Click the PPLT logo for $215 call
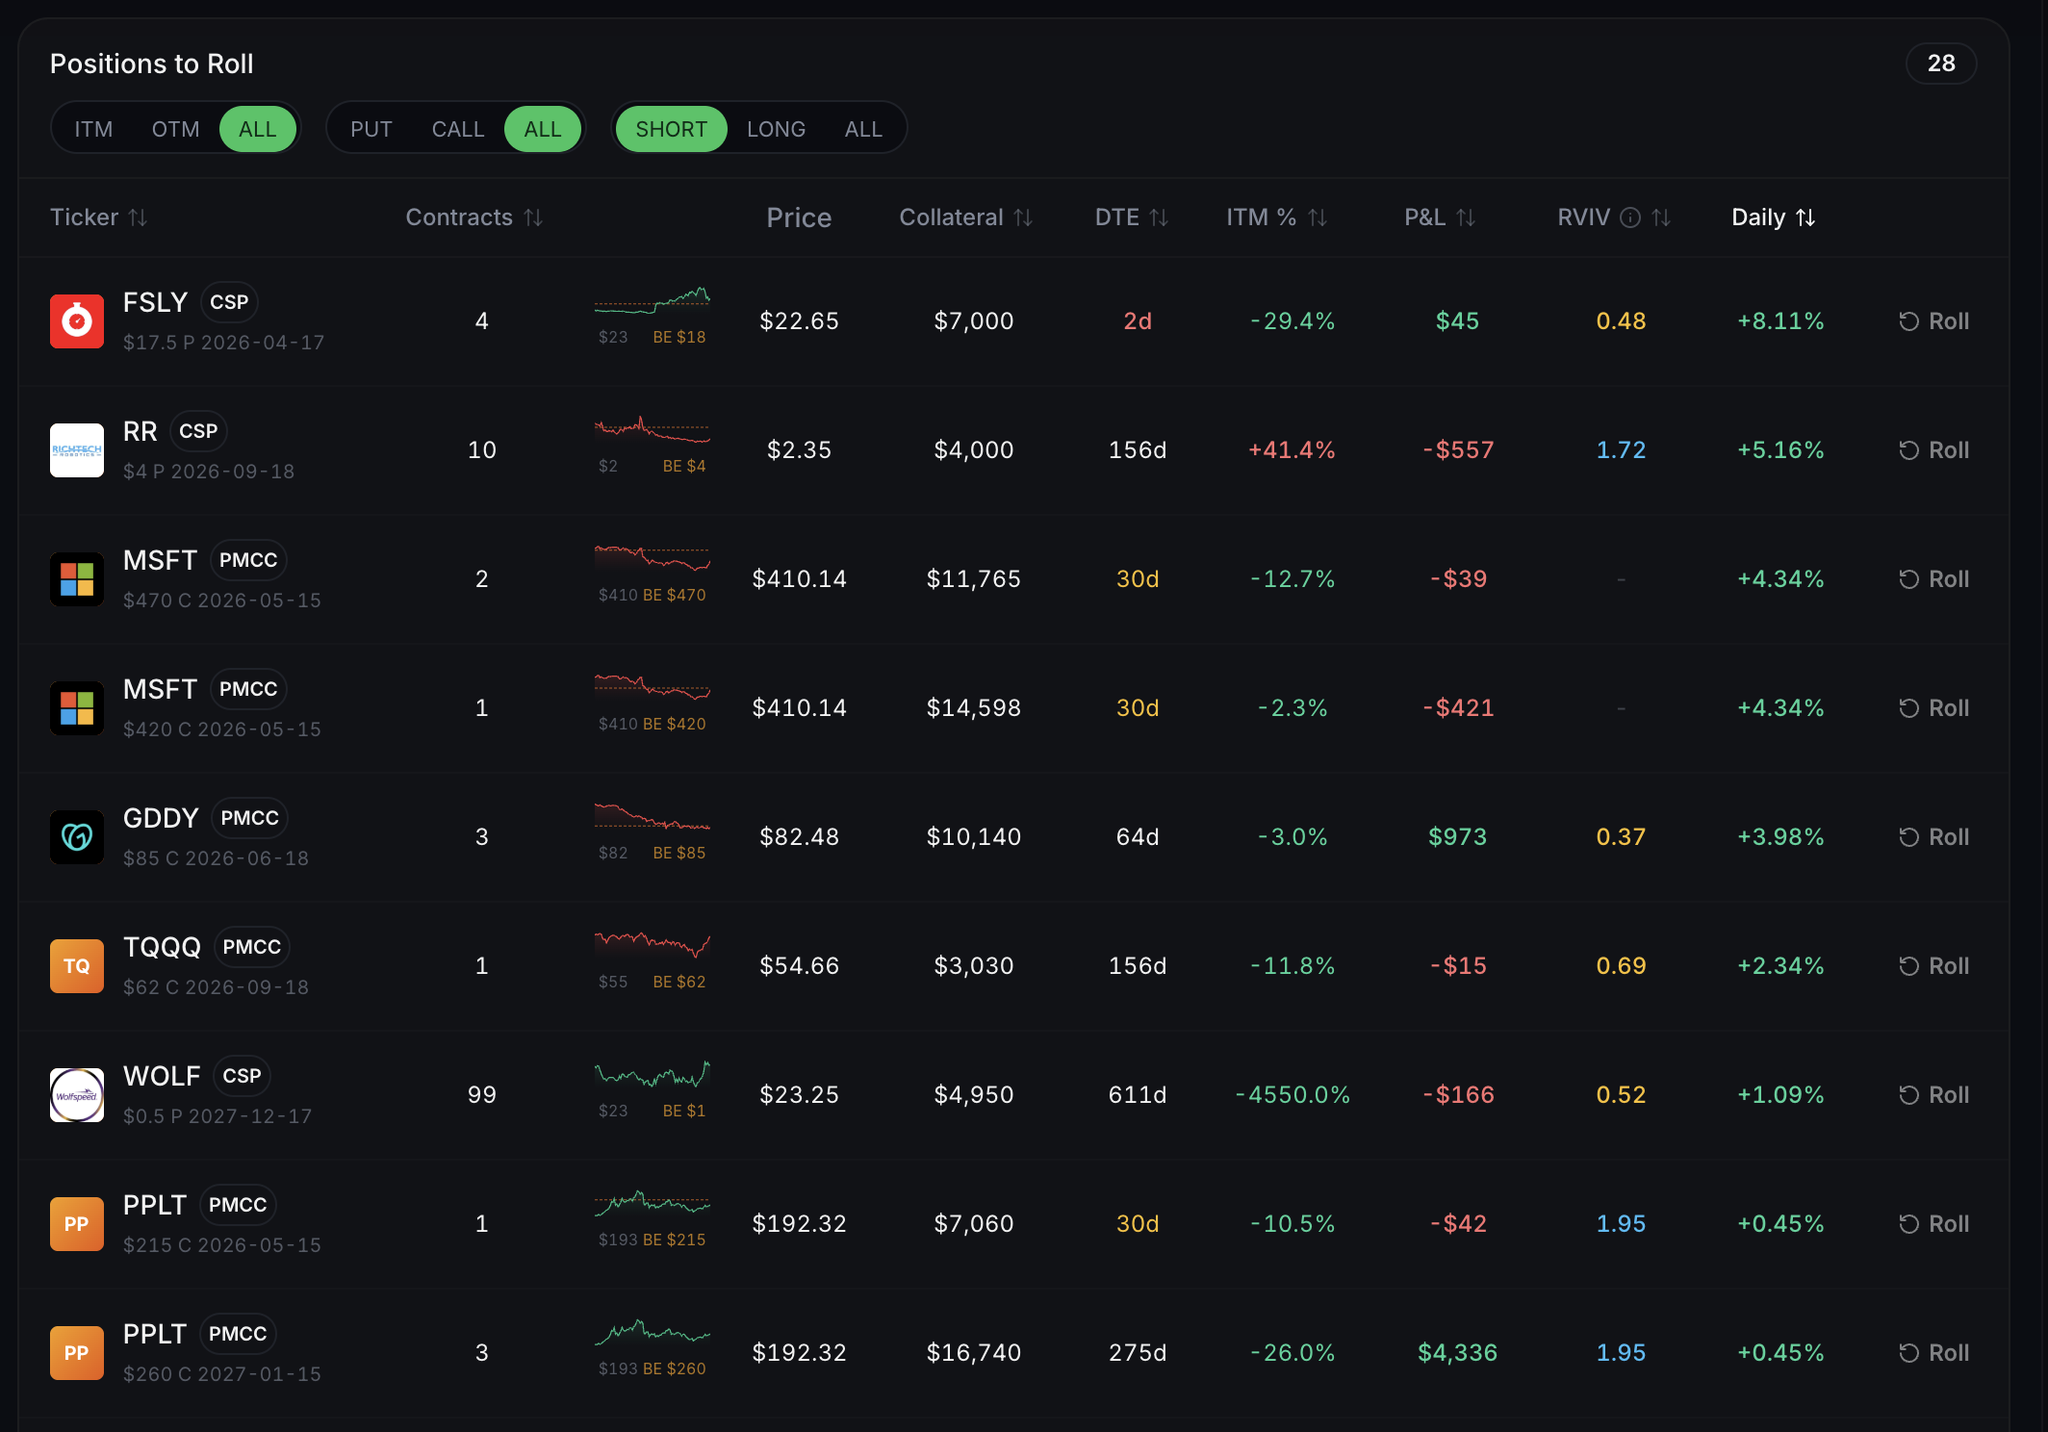 pos(77,1224)
